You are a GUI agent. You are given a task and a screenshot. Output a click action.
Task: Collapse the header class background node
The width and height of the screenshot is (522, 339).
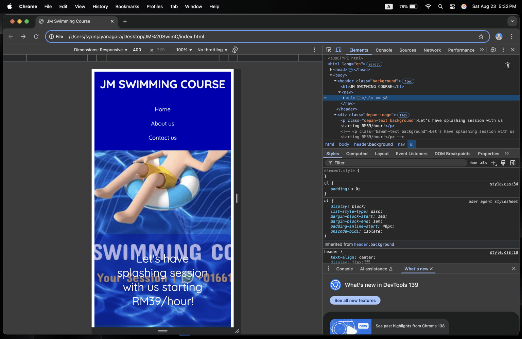point(335,81)
